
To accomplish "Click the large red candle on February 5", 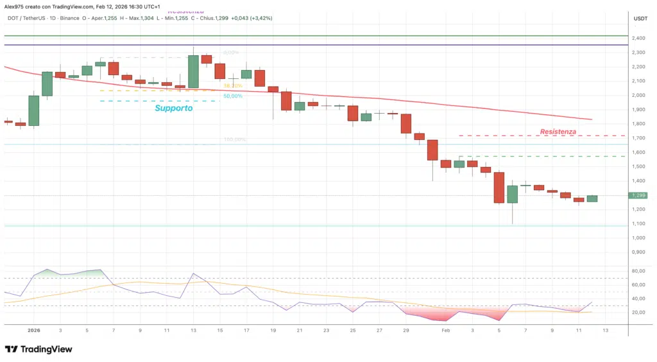I will coord(499,187).
